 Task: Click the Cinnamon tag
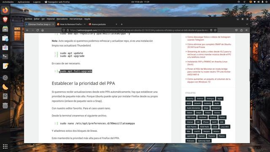[x=216, y=108]
